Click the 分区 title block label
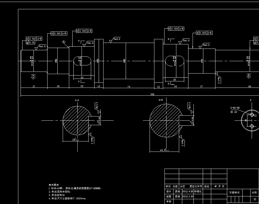Screen dimensions: 259x204 (183, 186)
